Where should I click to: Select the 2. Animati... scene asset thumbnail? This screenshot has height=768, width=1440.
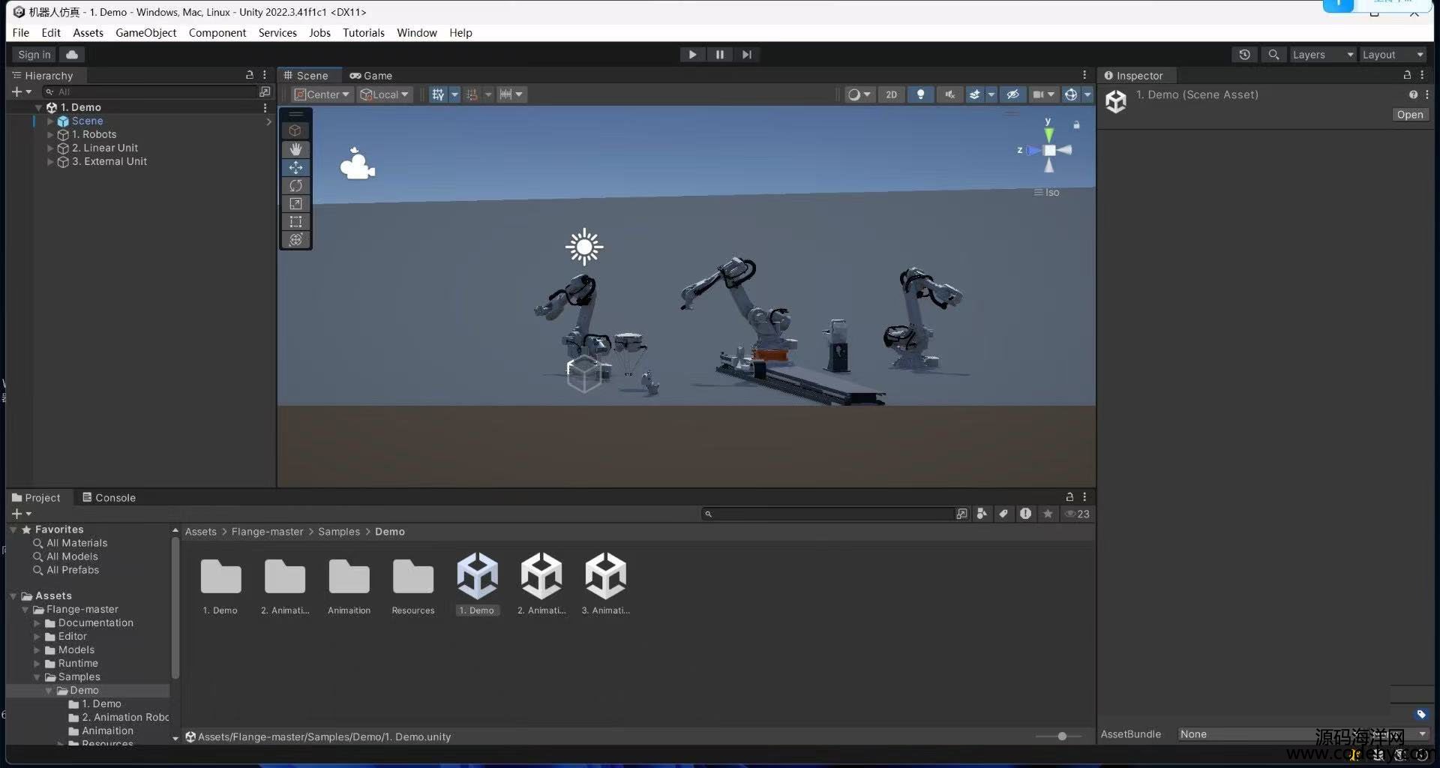coord(541,583)
